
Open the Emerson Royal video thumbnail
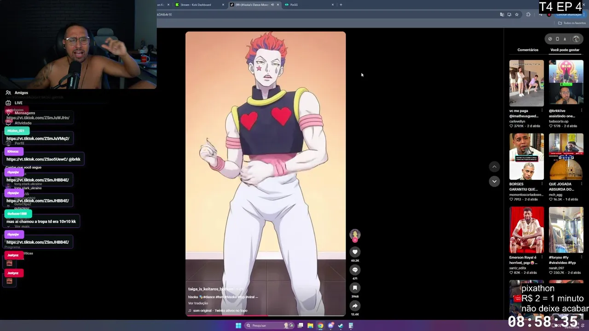[526, 230]
